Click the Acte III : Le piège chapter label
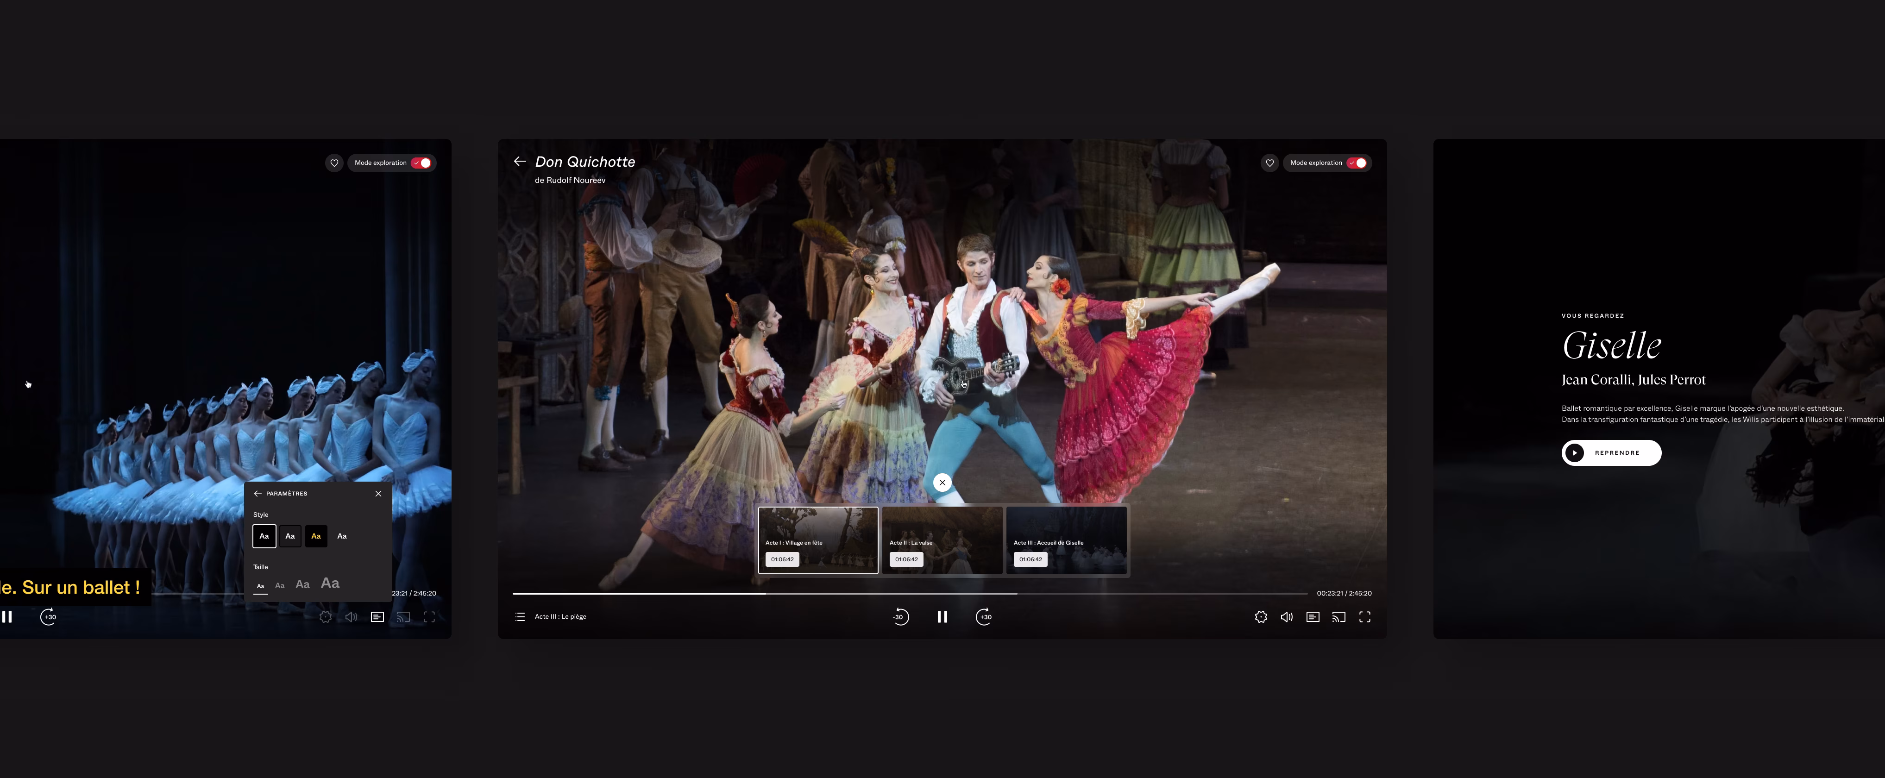 tap(560, 617)
